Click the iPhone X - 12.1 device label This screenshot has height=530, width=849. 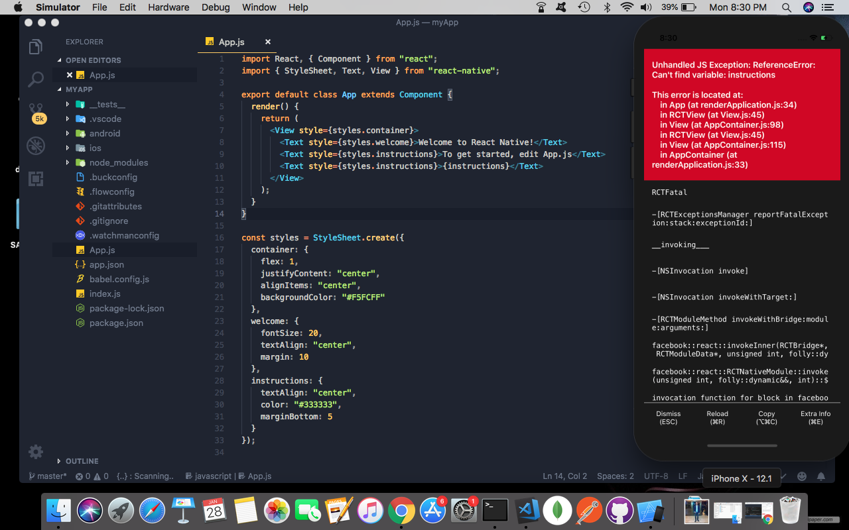coord(741,478)
